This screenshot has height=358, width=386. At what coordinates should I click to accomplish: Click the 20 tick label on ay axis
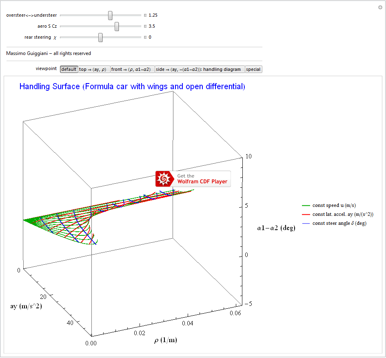click(43, 297)
